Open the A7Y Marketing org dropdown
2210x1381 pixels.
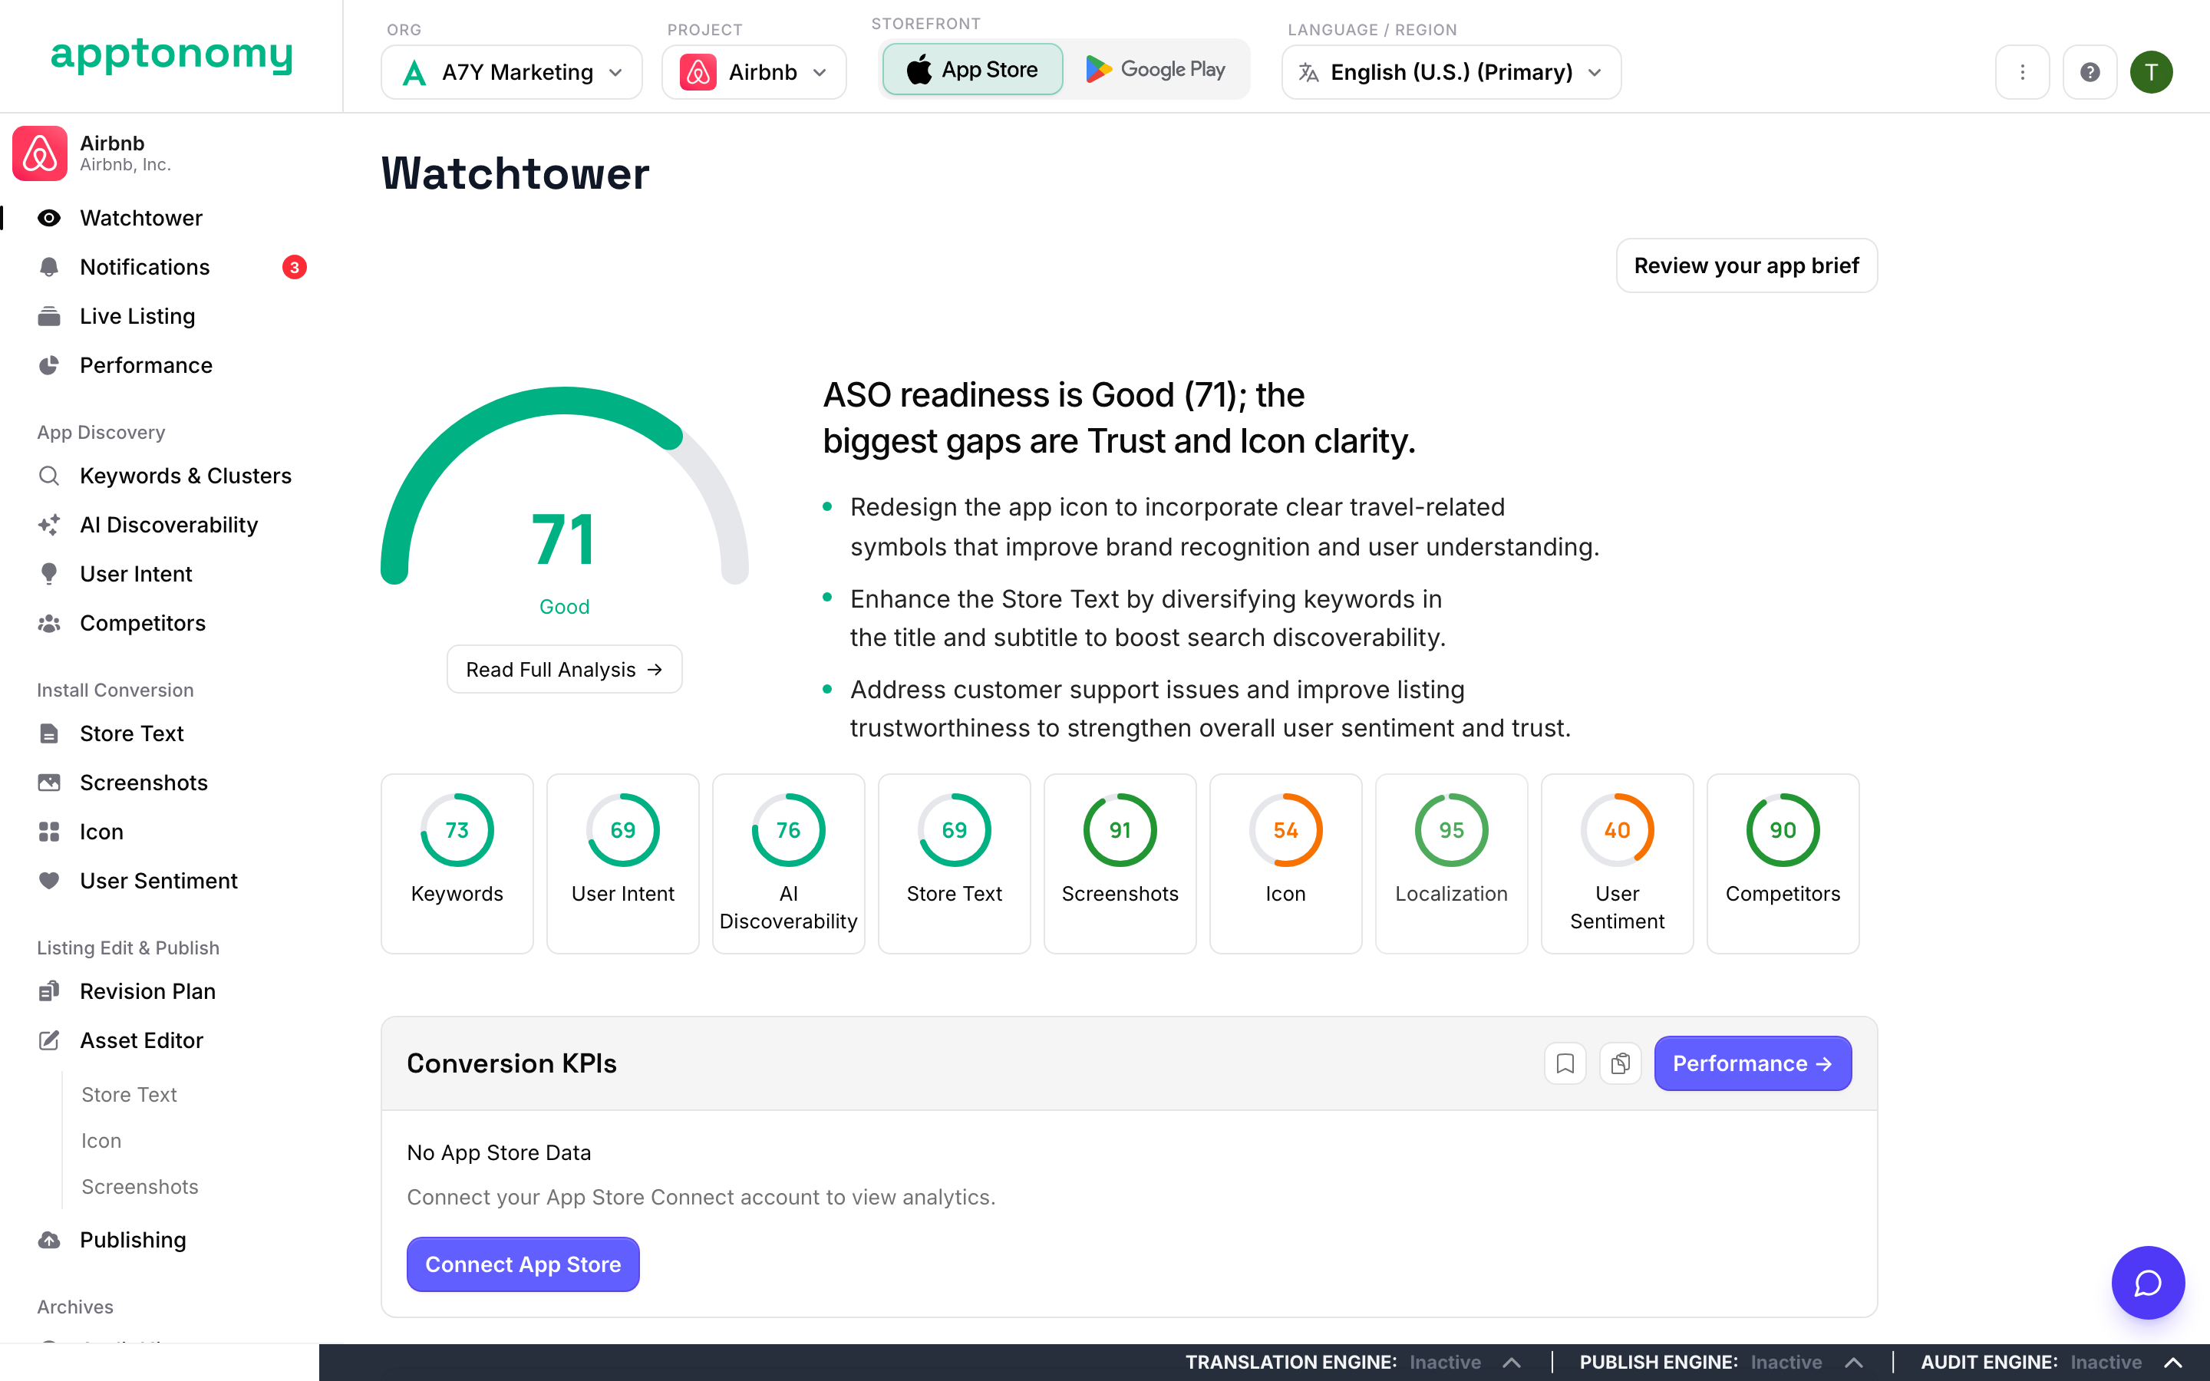511,72
